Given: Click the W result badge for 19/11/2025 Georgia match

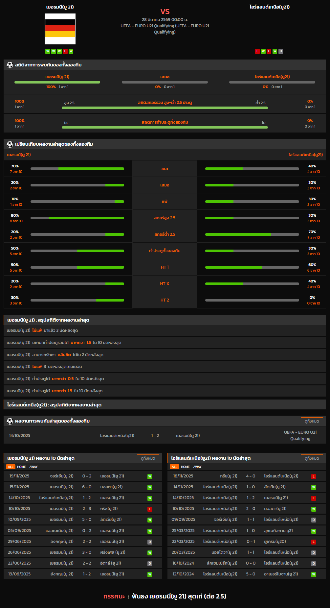Looking at the screenshot, I should pyautogui.click(x=150, y=476).
